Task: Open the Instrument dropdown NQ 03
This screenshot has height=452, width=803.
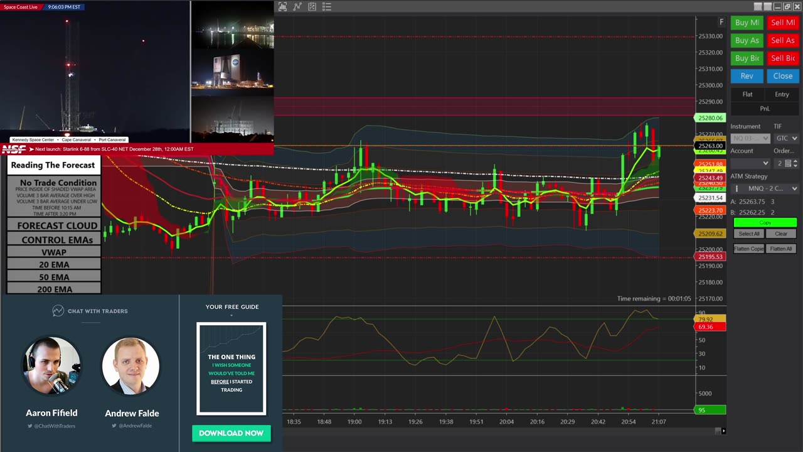Action: (x=750, y=138)
